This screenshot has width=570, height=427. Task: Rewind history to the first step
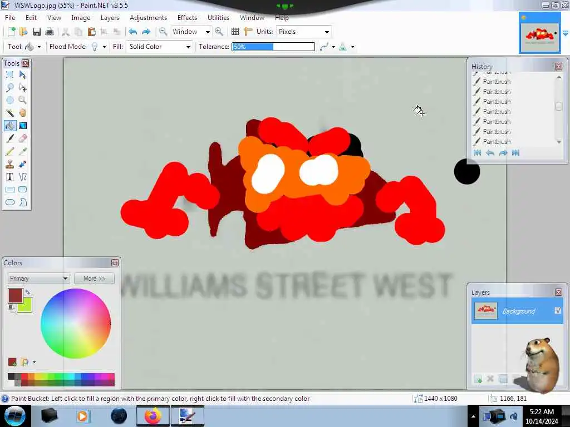477,153
